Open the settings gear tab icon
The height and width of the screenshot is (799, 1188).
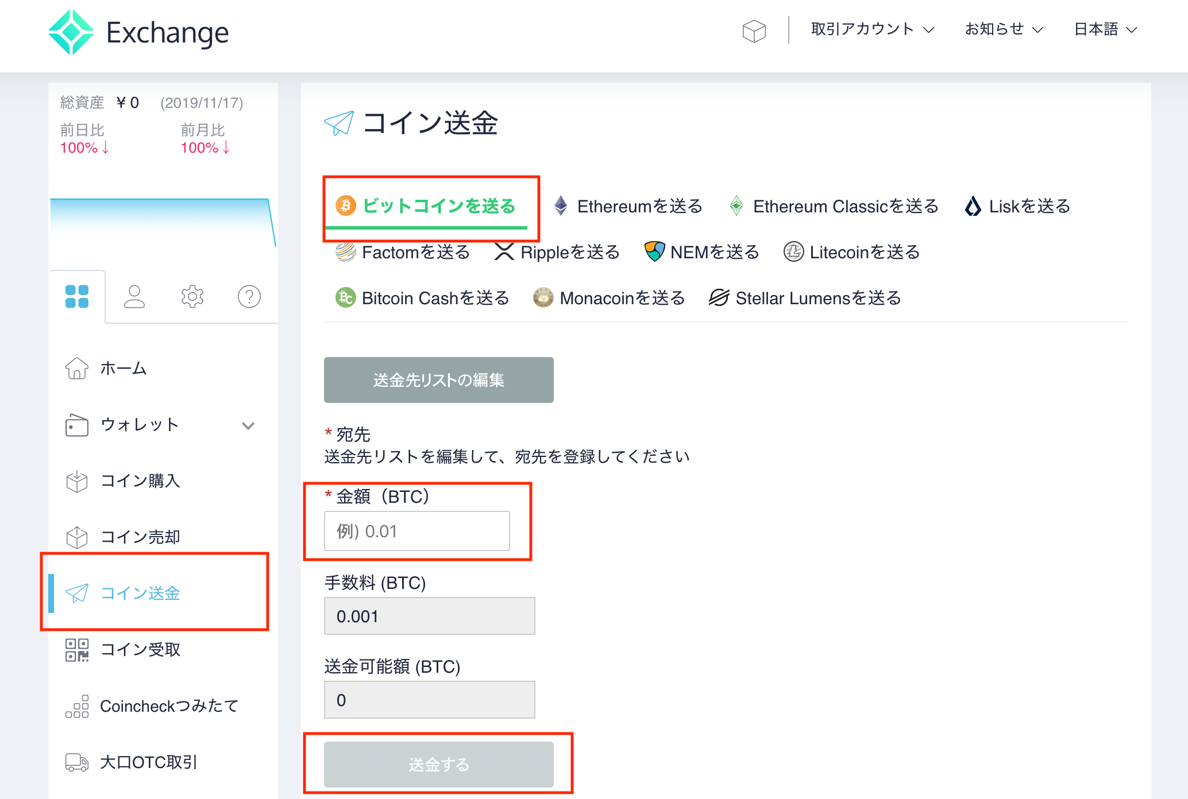click(192, 297)
